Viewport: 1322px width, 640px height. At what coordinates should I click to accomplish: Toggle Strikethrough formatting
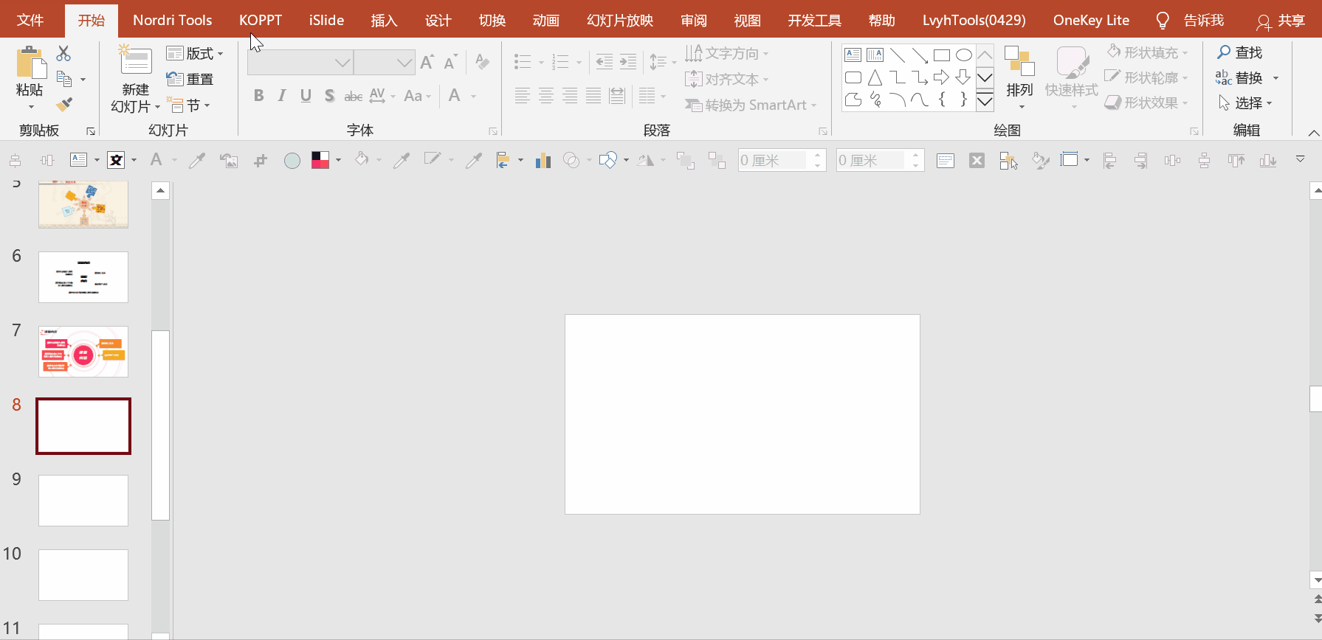point(354,96)
